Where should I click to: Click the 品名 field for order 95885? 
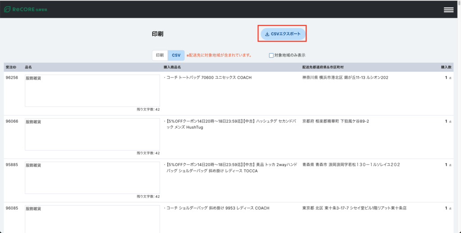(x=92, y=178)
